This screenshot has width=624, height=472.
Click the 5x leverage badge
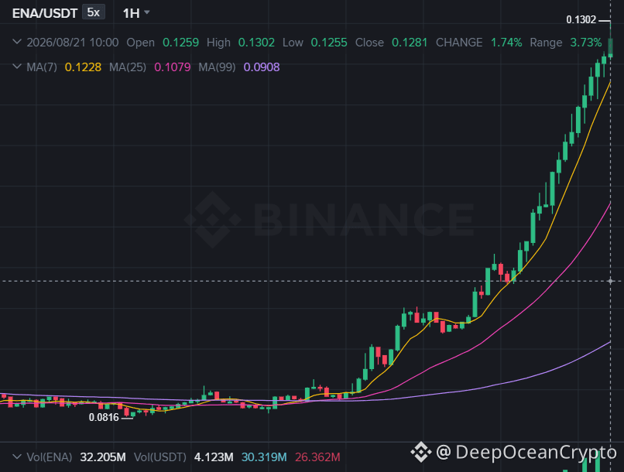94,12
